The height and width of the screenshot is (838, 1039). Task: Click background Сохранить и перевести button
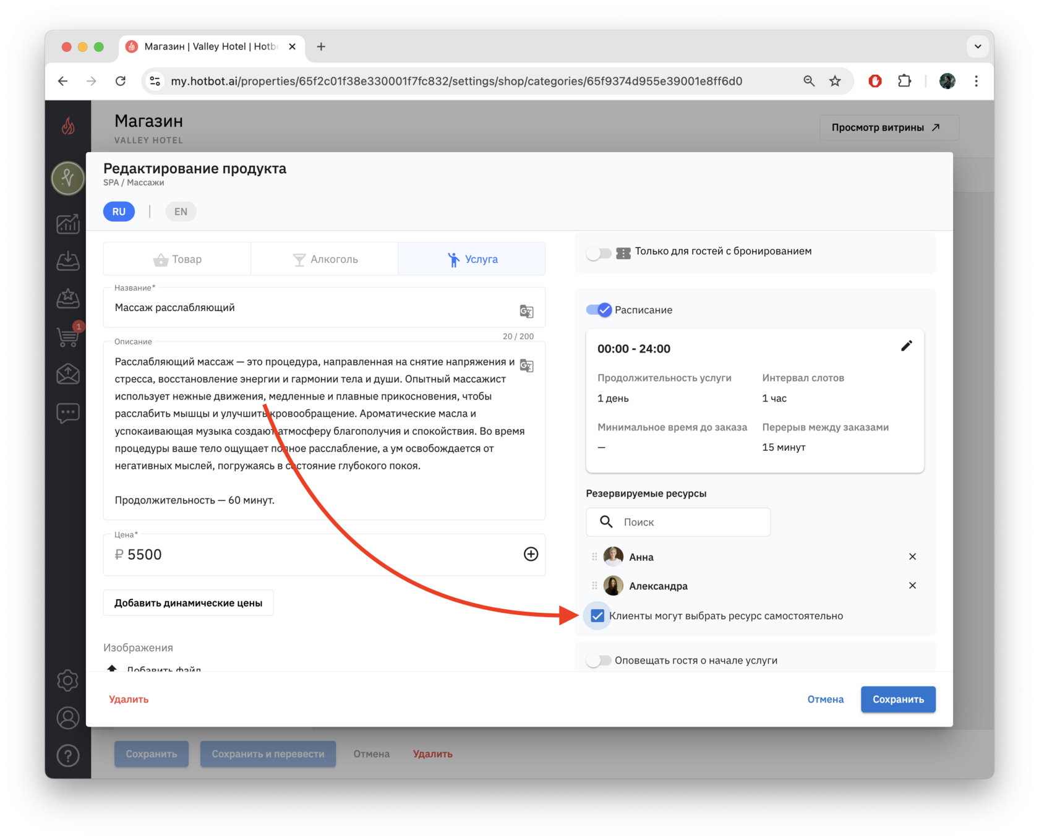click(x=268, y=754)
